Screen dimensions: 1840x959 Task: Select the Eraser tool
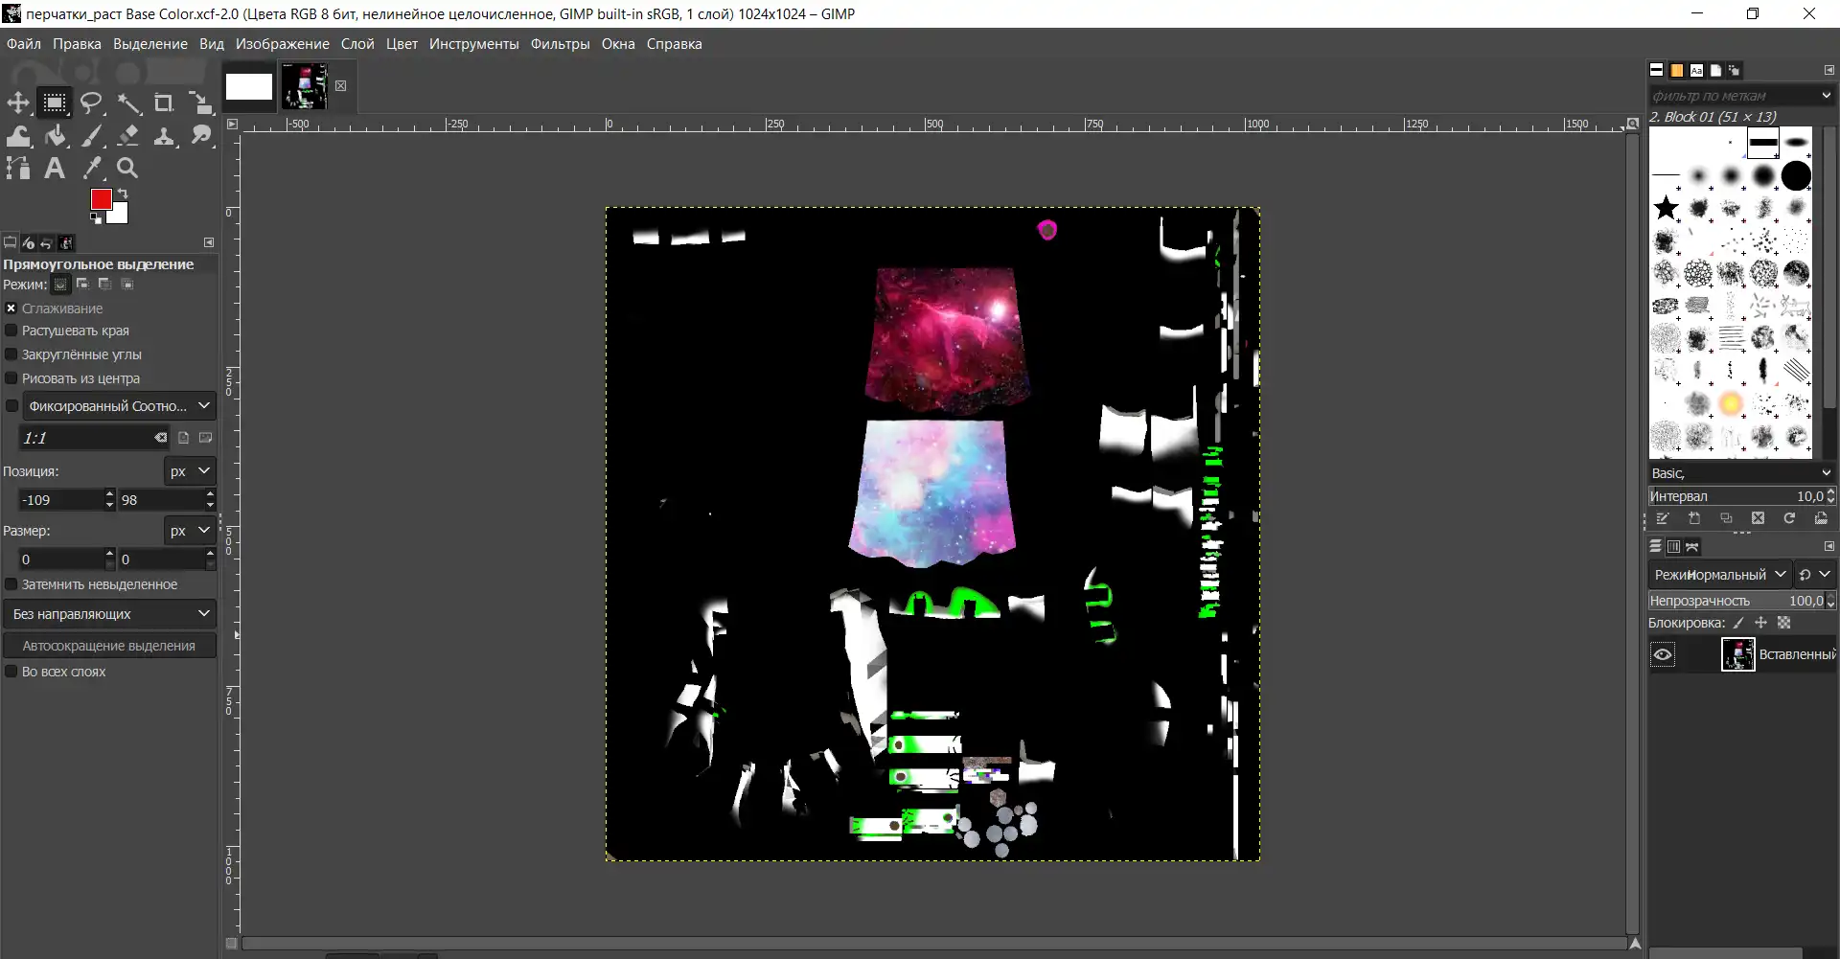pos(128,136)
